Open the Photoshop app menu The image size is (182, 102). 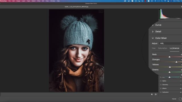[3, 1]
